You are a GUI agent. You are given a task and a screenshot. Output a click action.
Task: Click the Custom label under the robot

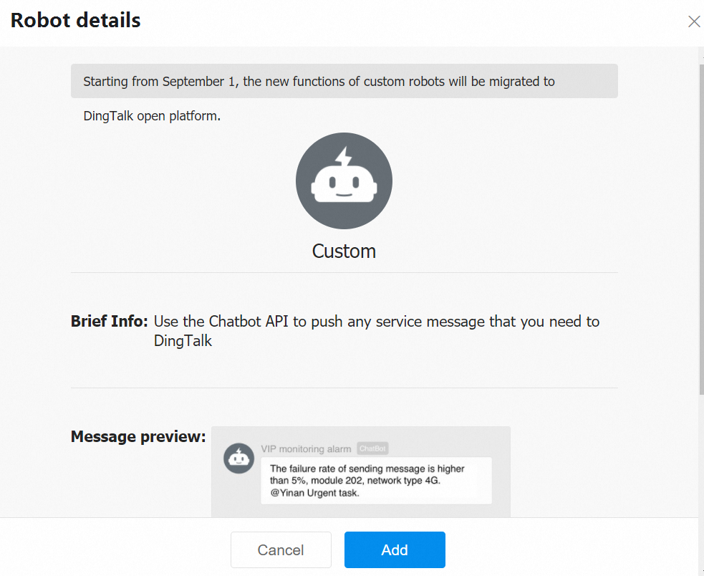[x=344, y=251]
